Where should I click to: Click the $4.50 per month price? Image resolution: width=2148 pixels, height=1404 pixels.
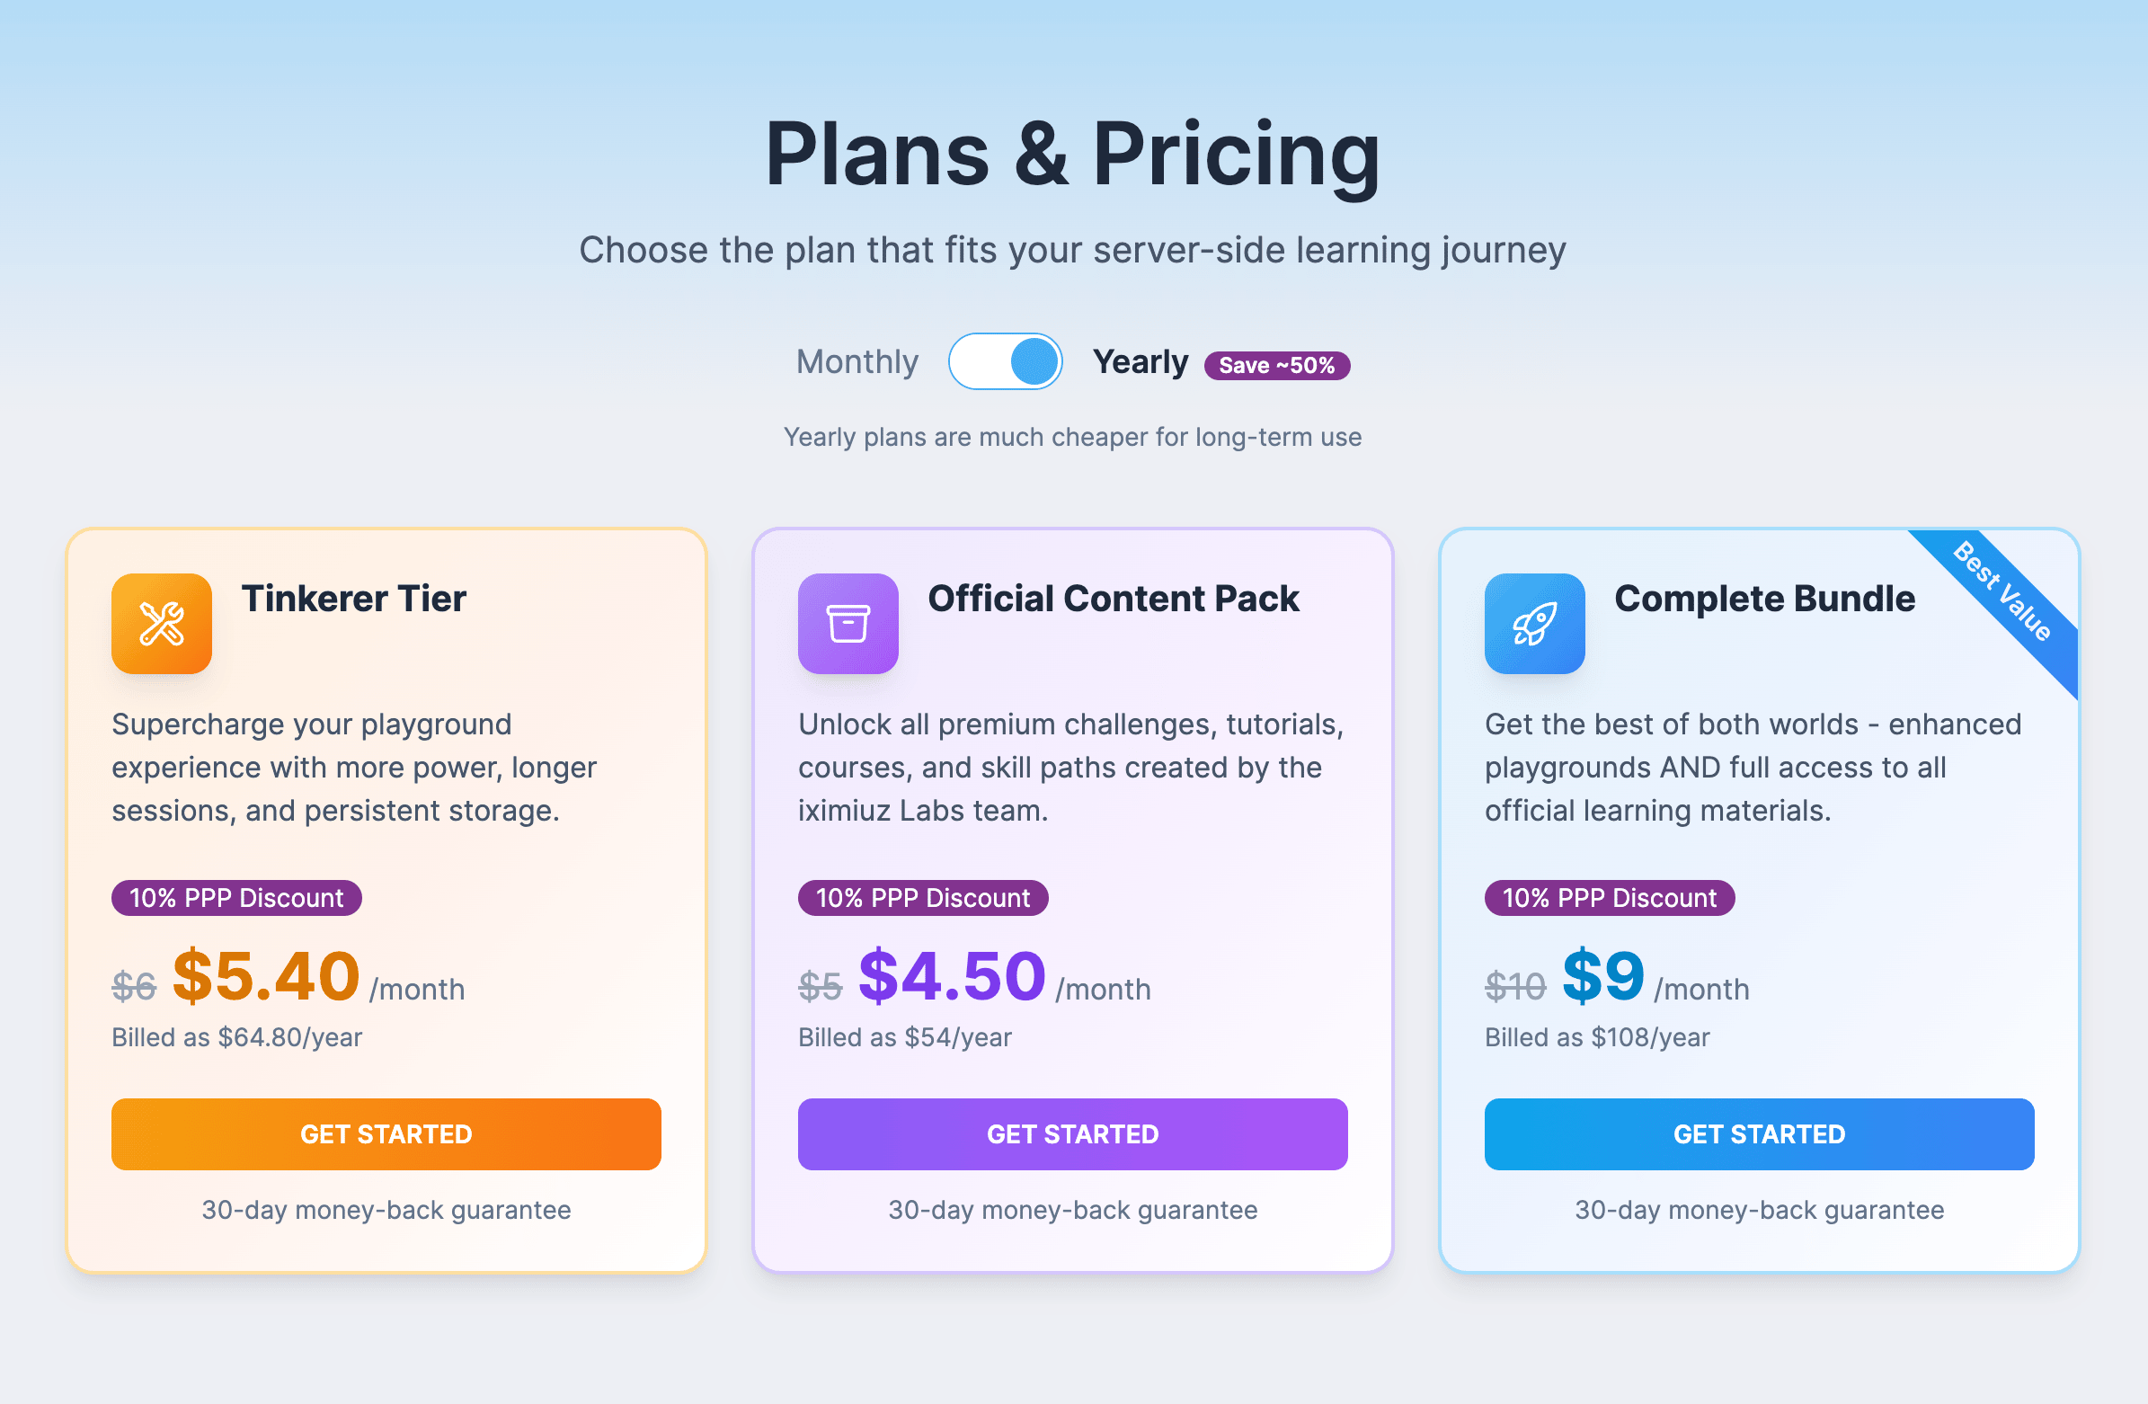tap(952, 977)
